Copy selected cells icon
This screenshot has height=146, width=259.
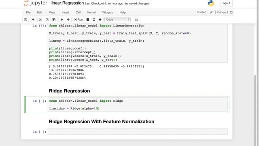coord(47,19)
